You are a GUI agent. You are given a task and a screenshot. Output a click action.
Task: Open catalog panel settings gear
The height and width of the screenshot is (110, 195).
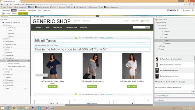point(193,92)
